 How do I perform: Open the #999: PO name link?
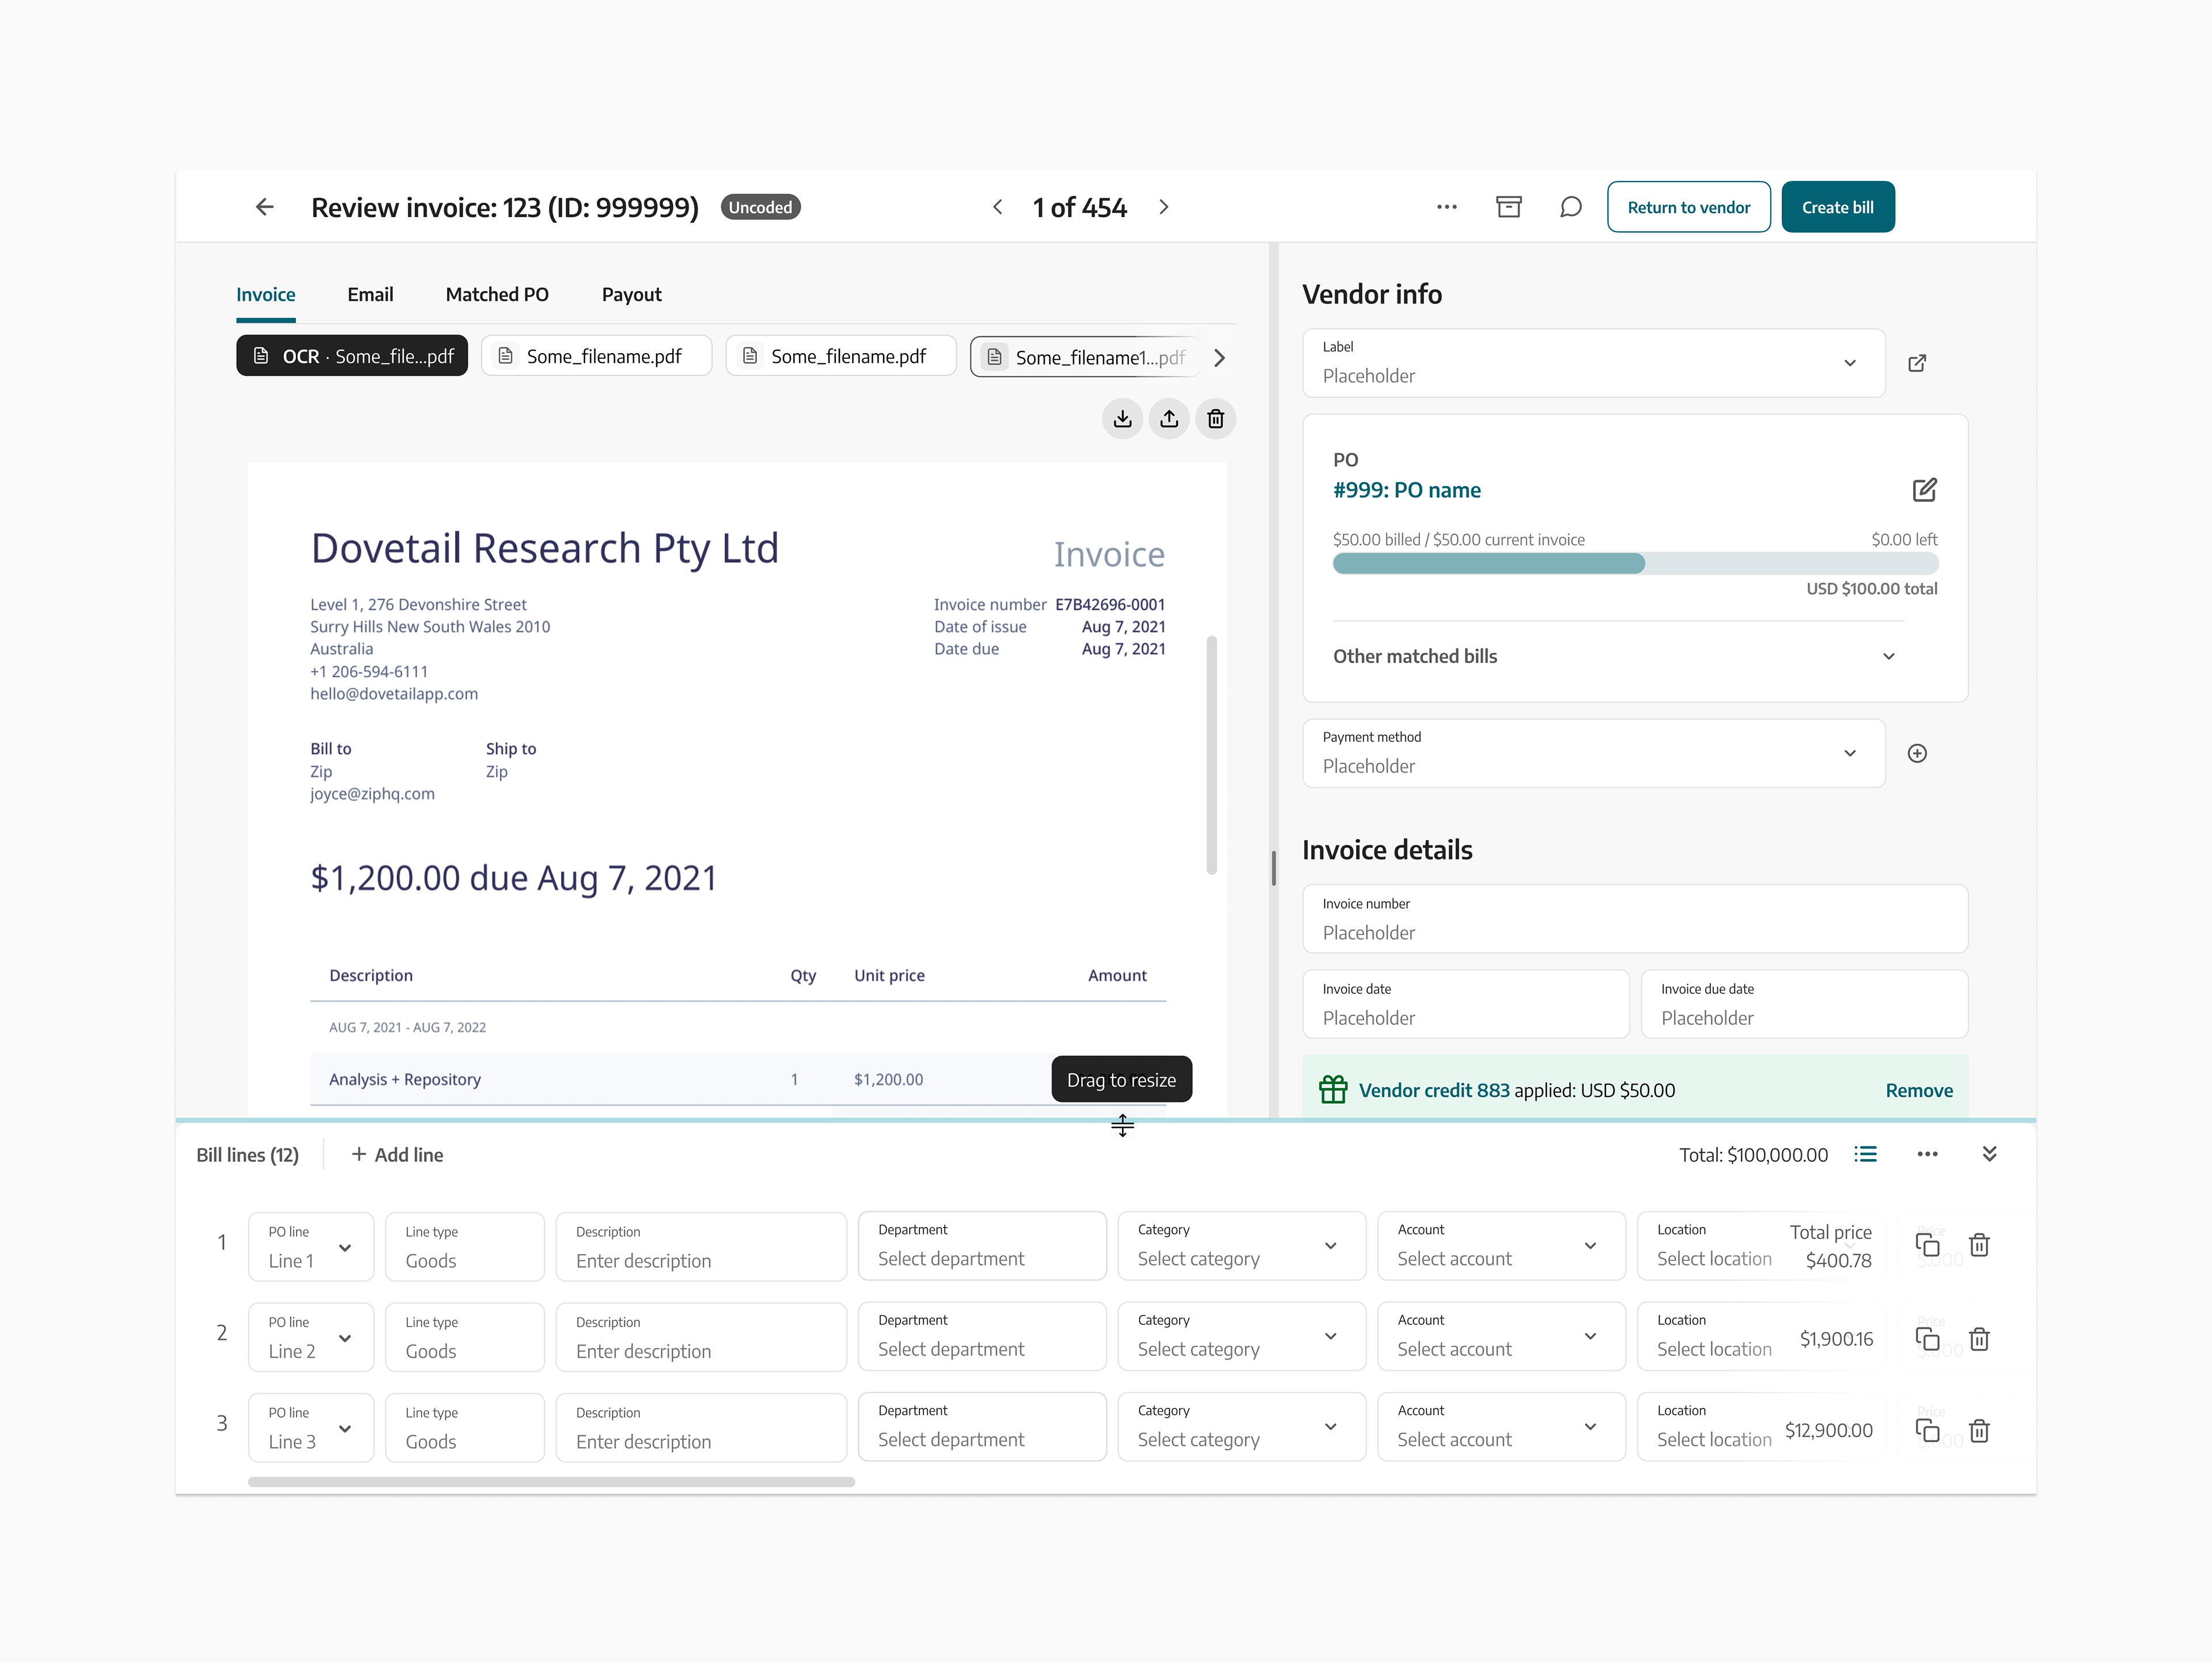click(x=1407, y=490)
